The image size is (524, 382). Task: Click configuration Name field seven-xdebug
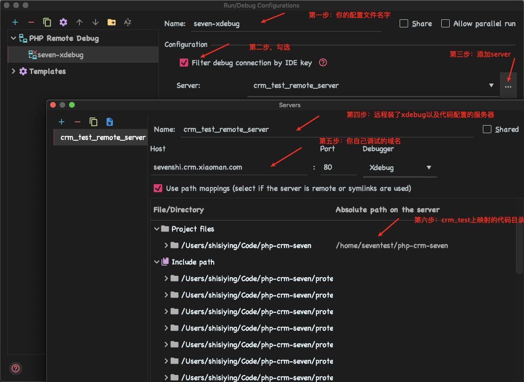pyautogui.click(x=286, y=24)
